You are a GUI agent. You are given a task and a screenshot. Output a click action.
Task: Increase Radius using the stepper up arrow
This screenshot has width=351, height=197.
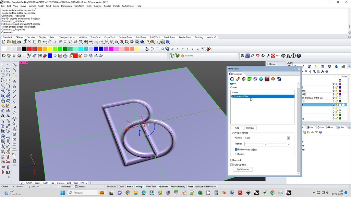pyautogui.click(x=289, y=137)
